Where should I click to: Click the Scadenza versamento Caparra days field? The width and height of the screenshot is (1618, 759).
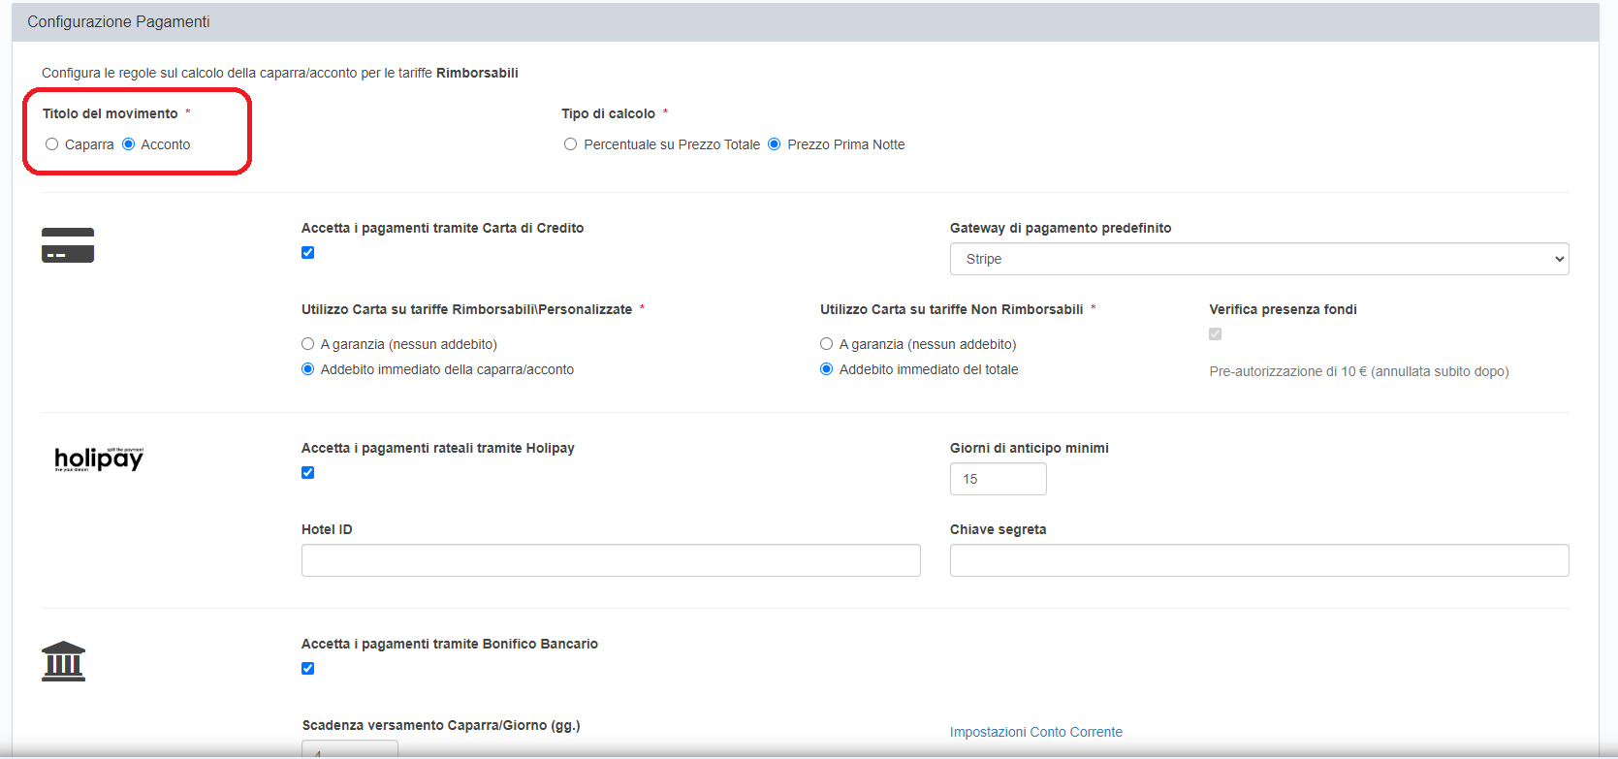click(x=349, y=749)
